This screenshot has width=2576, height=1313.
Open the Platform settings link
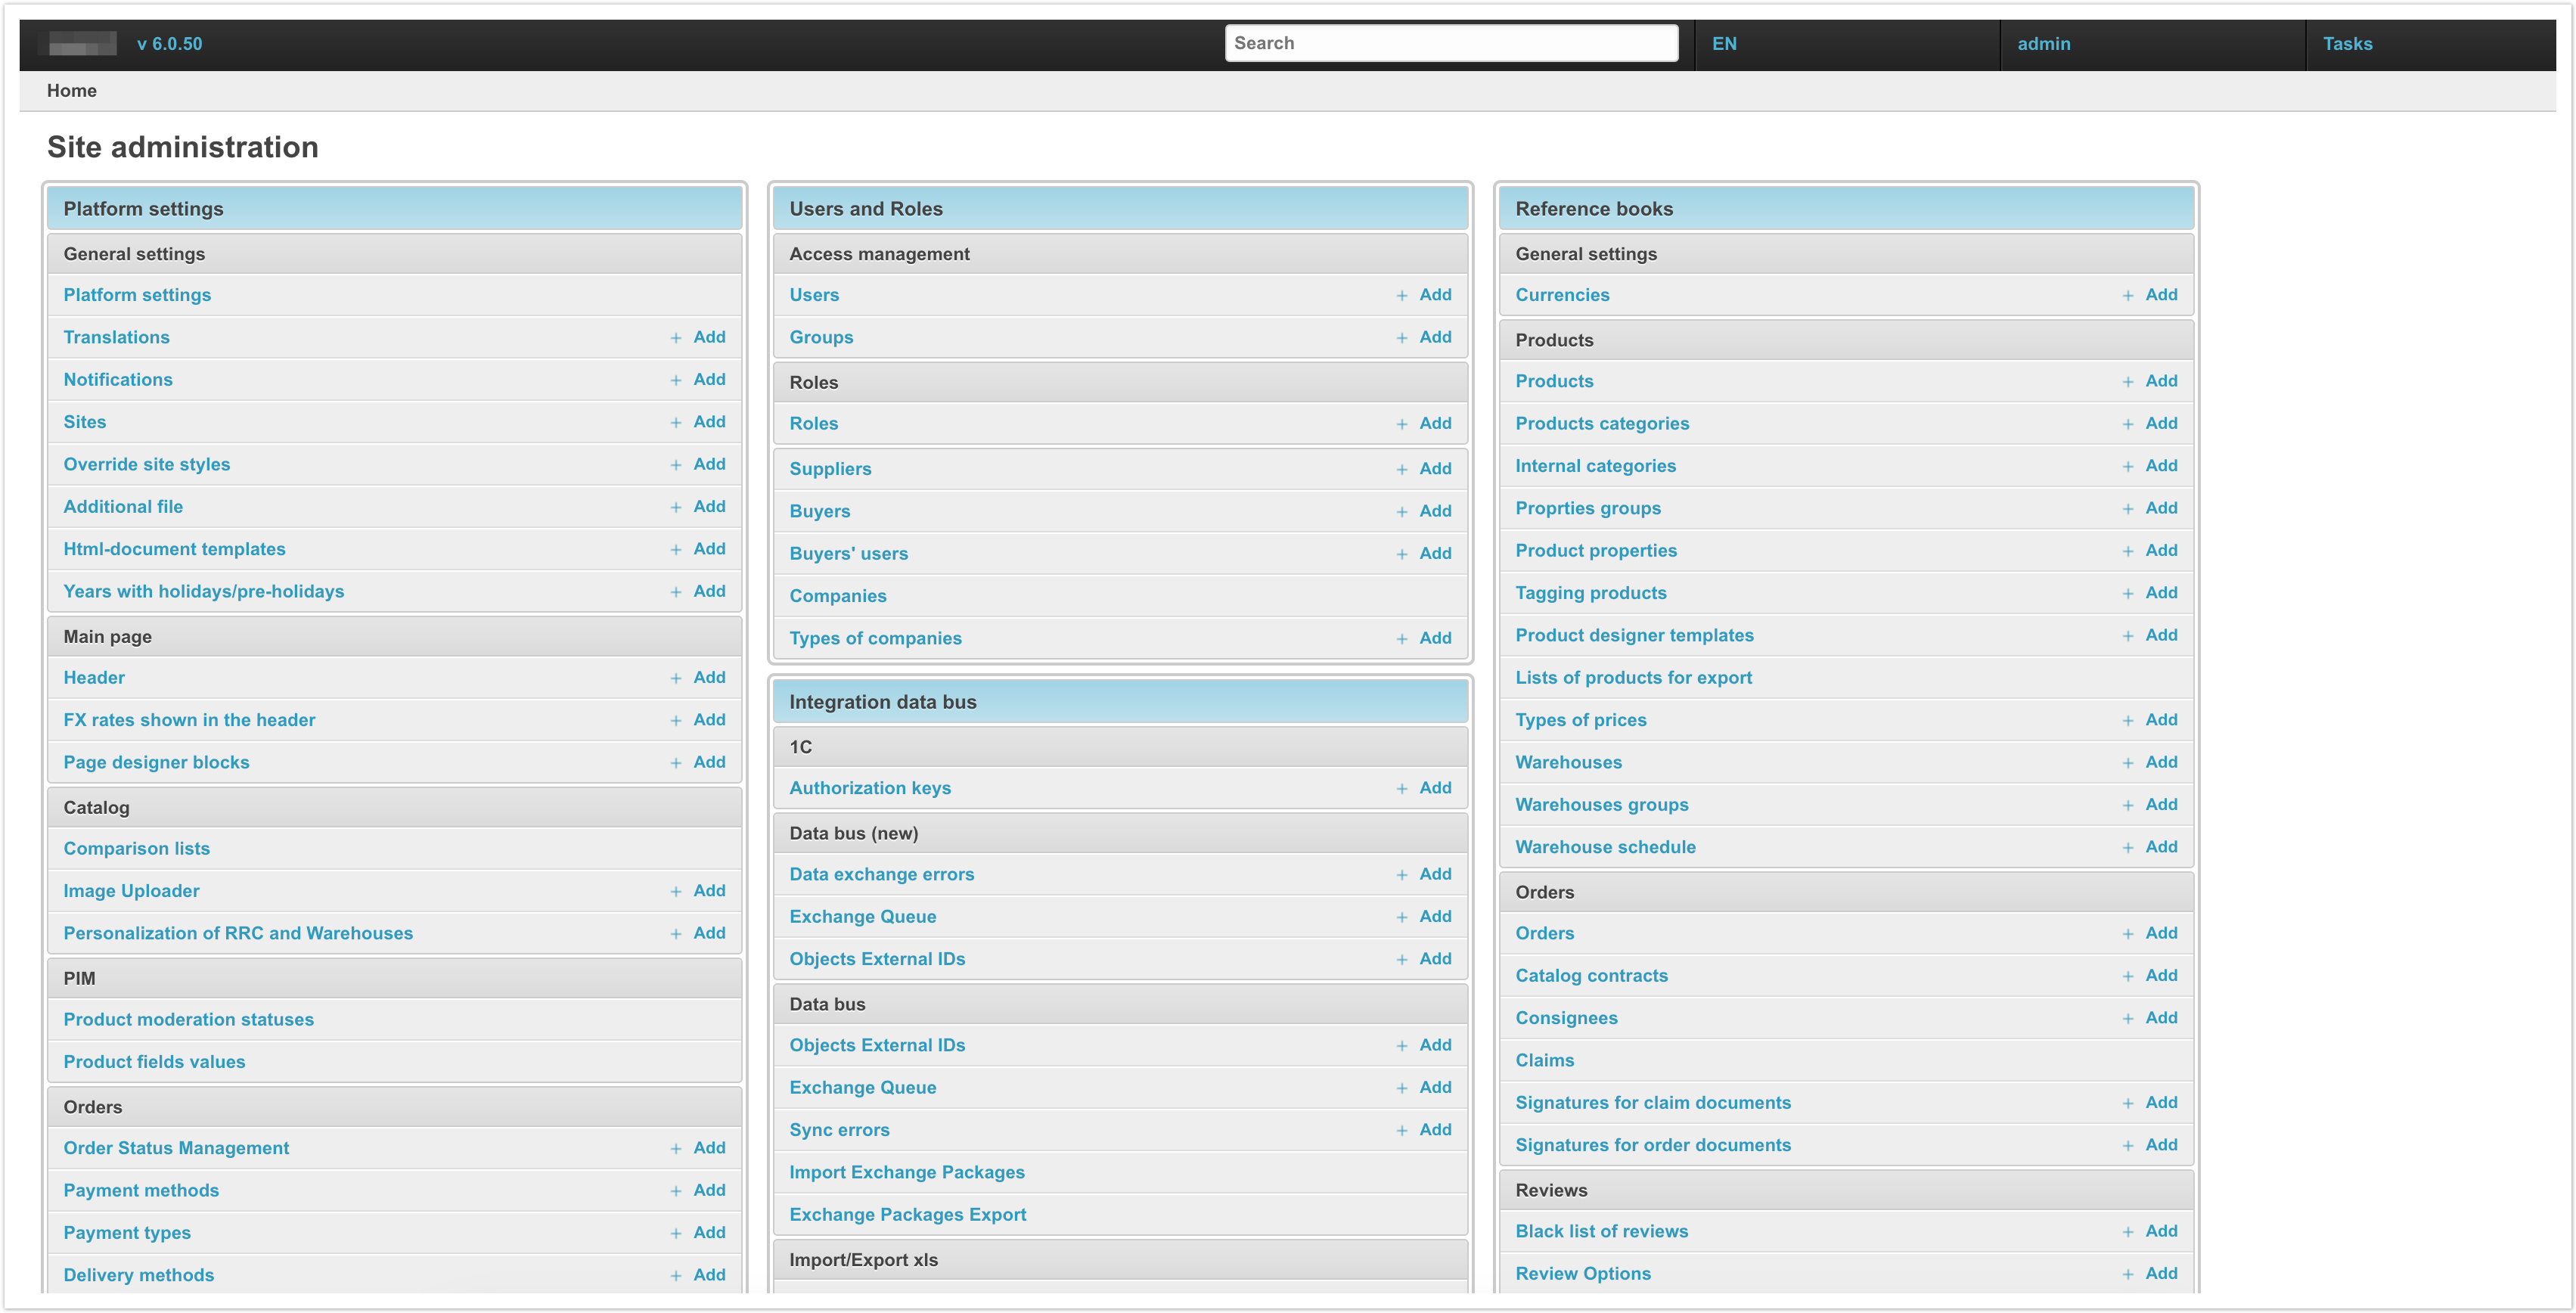(x=137, y=295)
